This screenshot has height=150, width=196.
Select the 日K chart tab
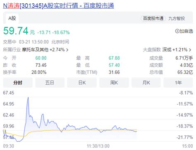pos(82,83)
